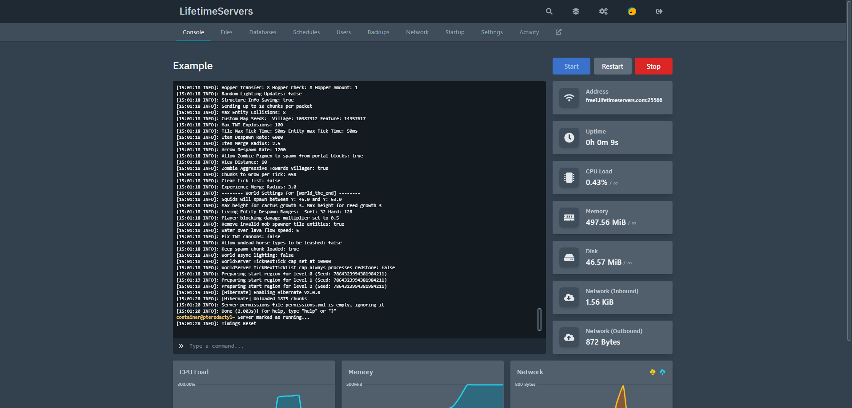Click the search magnifier icon in header
Image resolution: width=852 pixels, height=408 pixels.
[x=549, y=12]
